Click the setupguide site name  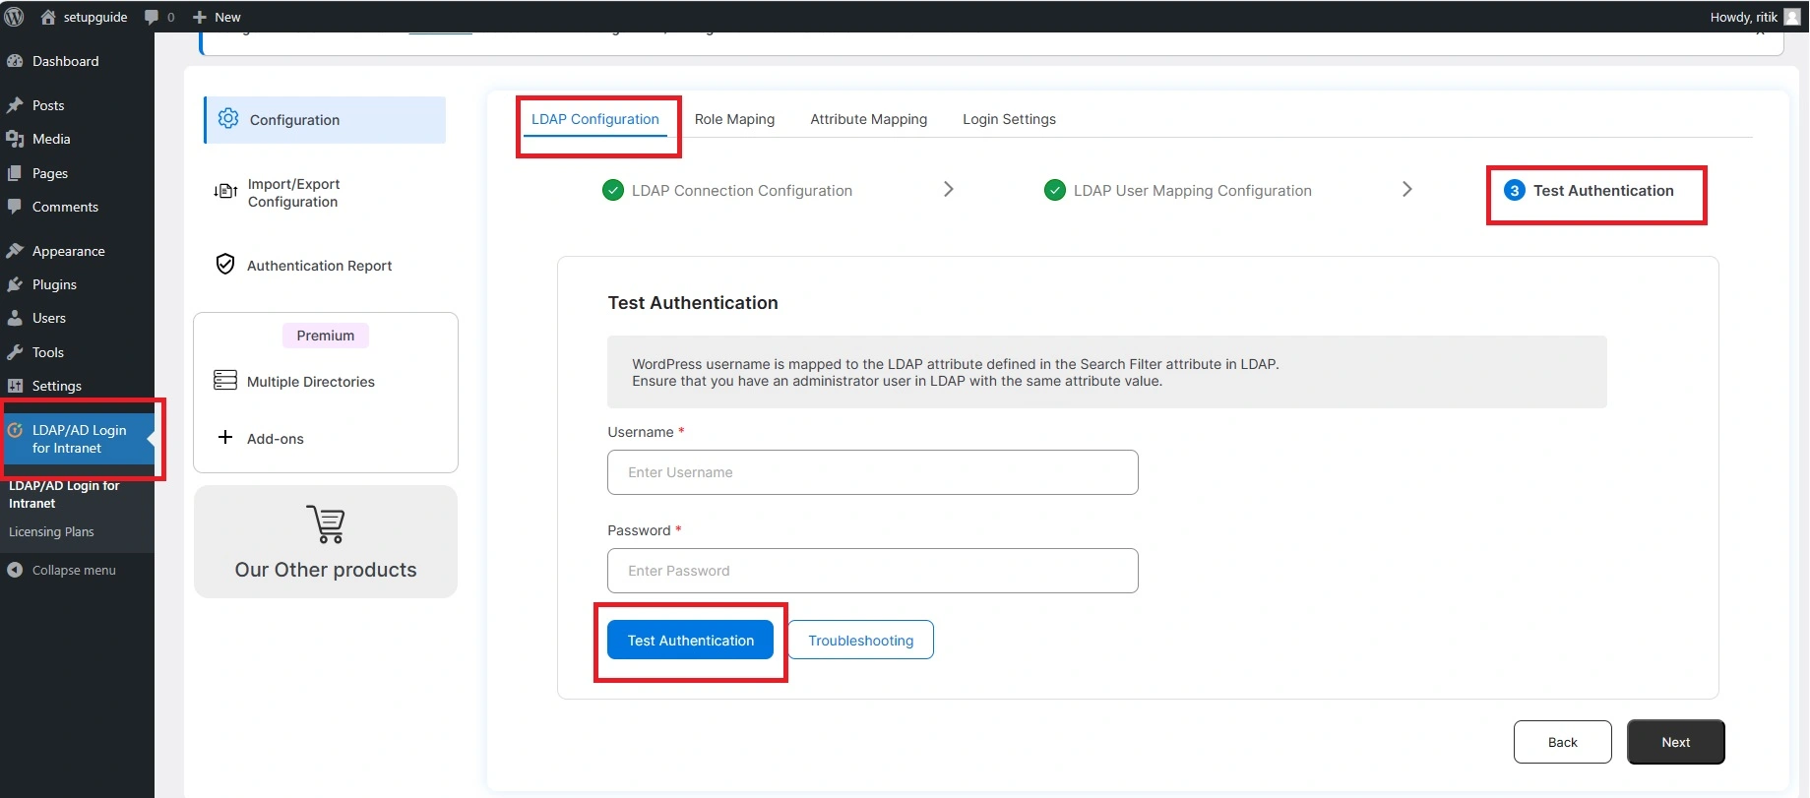[95, 17]
